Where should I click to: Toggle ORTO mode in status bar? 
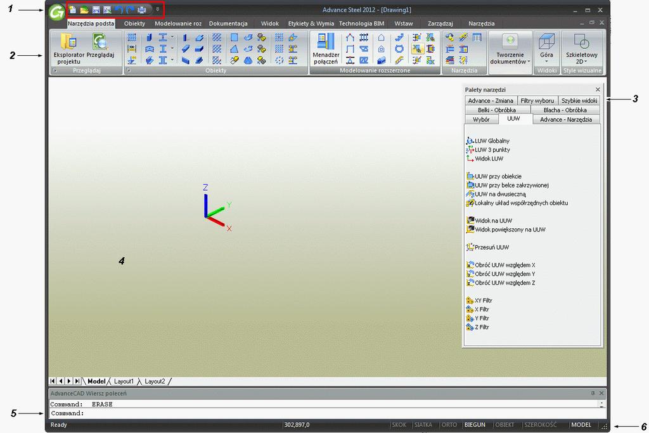pos(449,425)
